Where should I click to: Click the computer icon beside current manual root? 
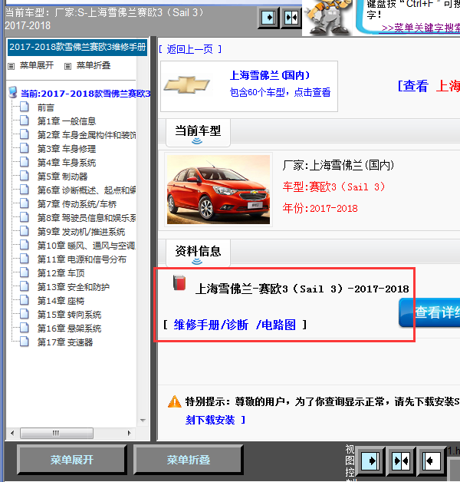[13, 92]
